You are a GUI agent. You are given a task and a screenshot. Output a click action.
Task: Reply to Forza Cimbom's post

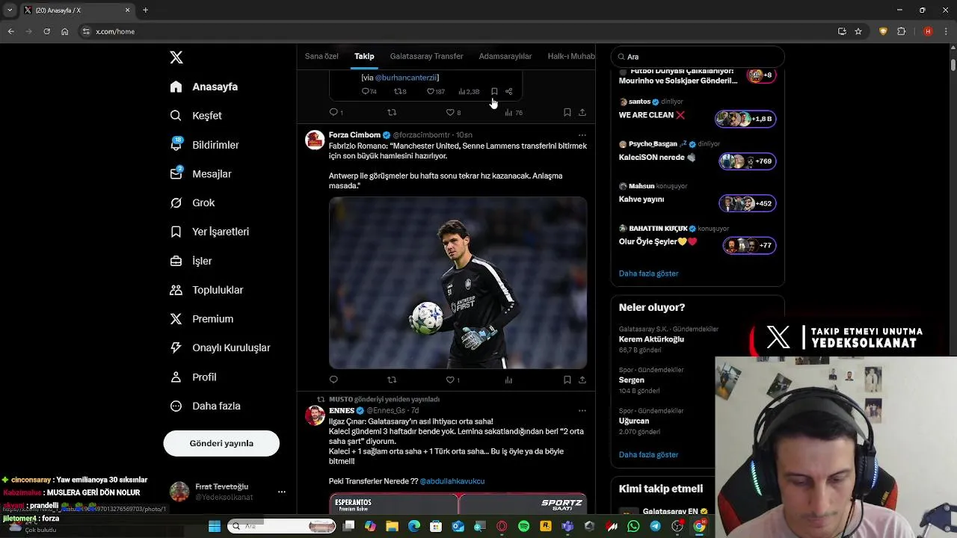333,380
